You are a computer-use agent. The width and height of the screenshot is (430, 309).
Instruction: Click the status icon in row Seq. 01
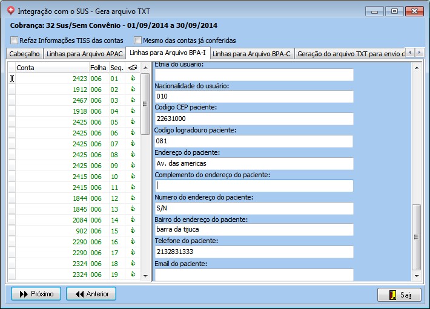tap(133, 79)
